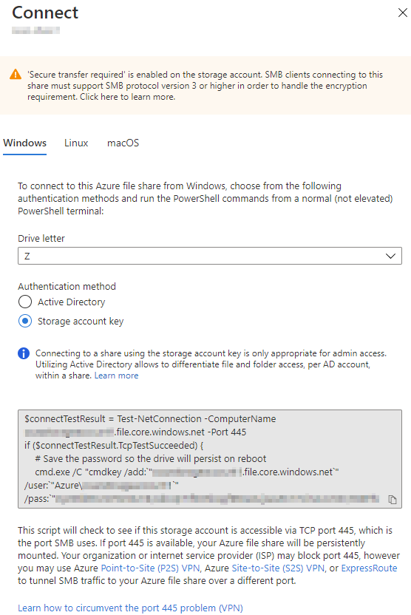This screenshot has height=615, width=411.
Task: Open the ExpressRoute link
Action: pos(369,568)
